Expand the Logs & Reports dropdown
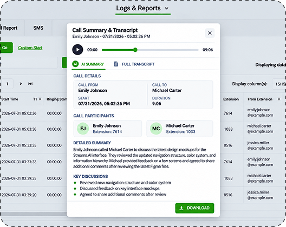Viewport: 286px width, 227px height. tap(167, 8)
